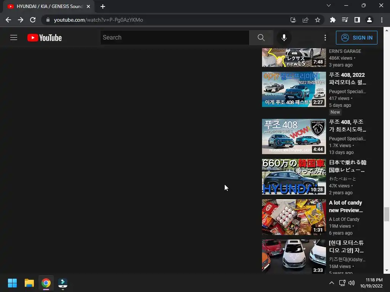Select the HYUNDAI / KIA / GENESIS tab
This screenshot has height=292, width=390.
click(49, 6)
